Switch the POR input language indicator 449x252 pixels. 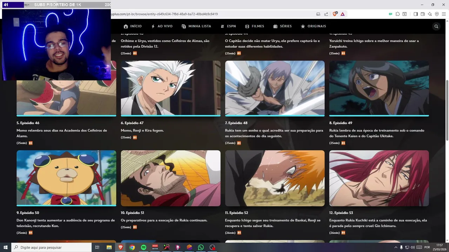427,247
